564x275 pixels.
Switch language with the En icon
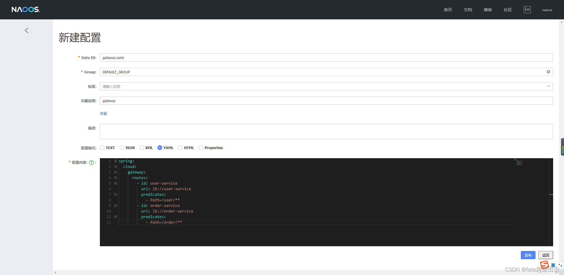[x=527, y=9]
